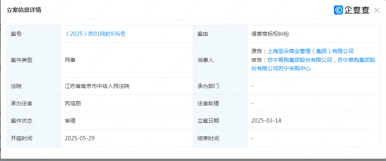
Task: Open plaintiff 上海亚朵商业管理(集团)有限公司 link
Action: click(x=310, y=51)
